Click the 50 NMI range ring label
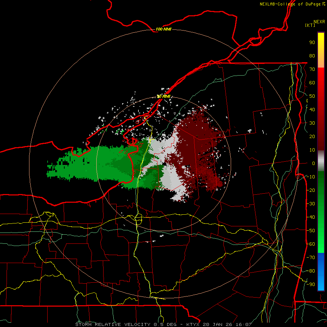This screenshot has width=327, height=327. 163,96
